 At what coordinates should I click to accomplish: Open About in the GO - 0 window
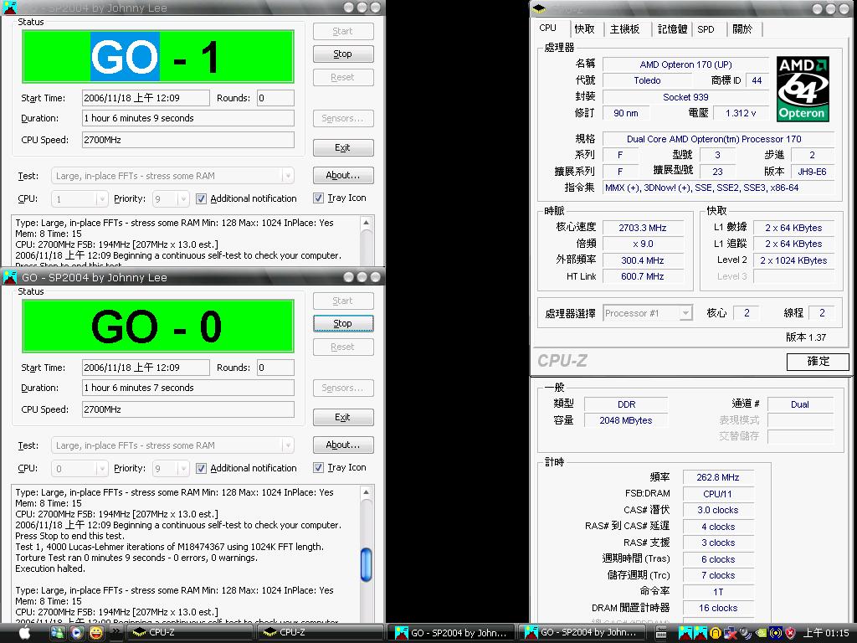coord(343,445)
